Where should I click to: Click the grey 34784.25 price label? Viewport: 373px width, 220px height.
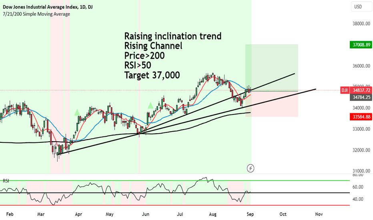(x=361, y=97)
